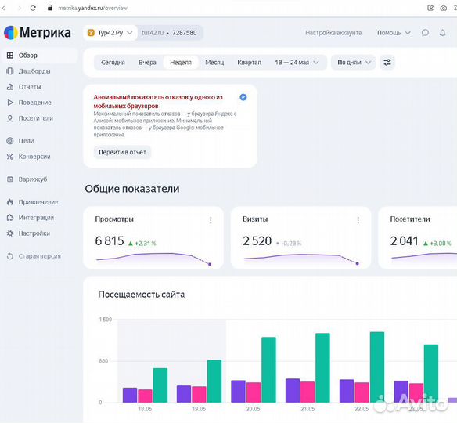
Task: Click the browser share page icon
Action: 430,8
